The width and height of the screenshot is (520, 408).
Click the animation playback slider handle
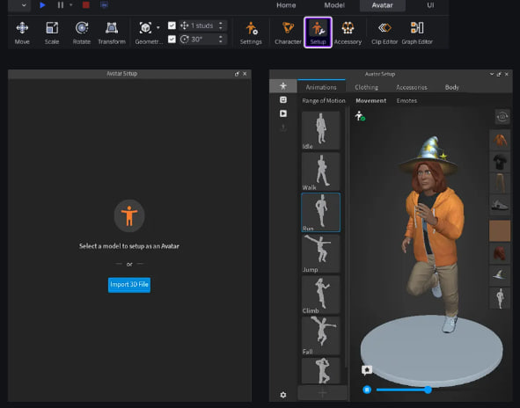click(428, 390)
